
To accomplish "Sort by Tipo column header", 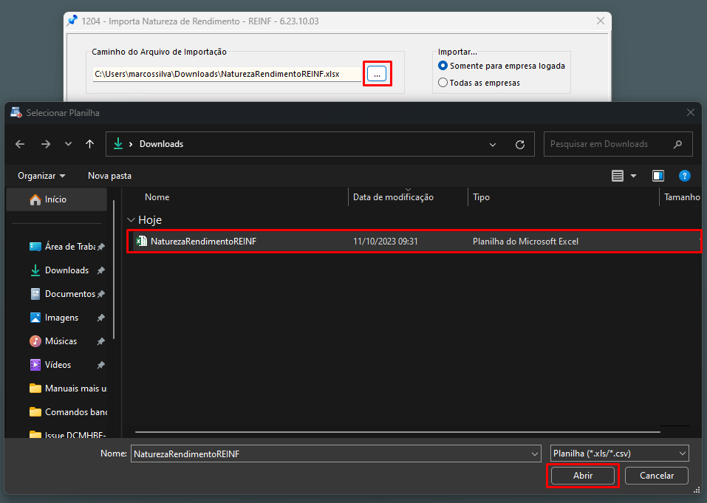I will click(481, 197).
